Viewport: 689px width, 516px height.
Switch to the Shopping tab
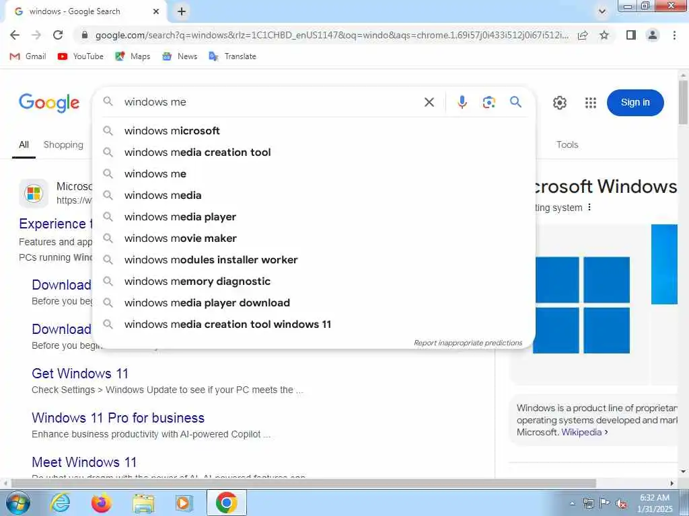63,145
